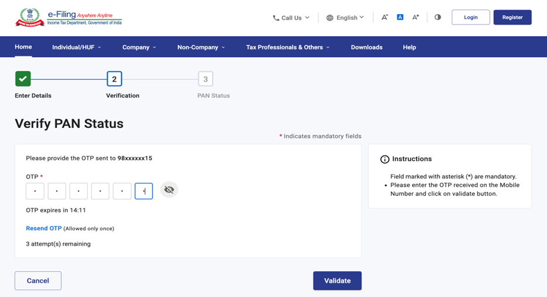The width and height of the screenshot is (547, 297).
Task: Click the phone icon beside Call Us
Action: click(x=276, y=18)
